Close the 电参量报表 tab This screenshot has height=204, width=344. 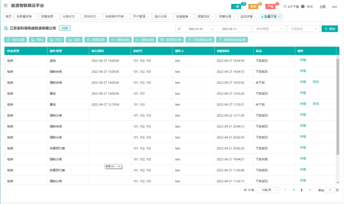coord(34,17)
